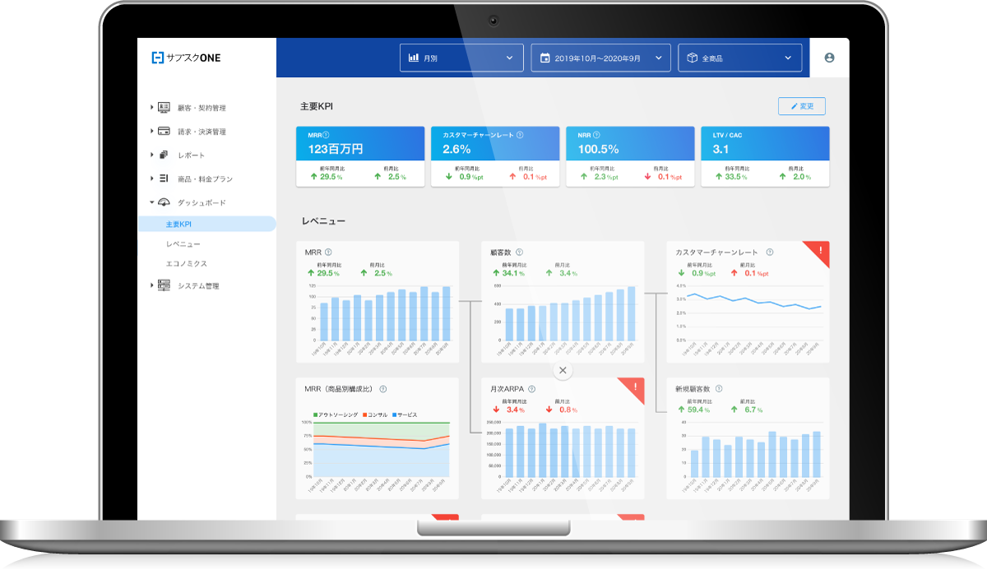The width and height of the screenshot is (987, 570).
Task: Select エコノミクス in the sidebar submenu
Action: click(186, 264)
